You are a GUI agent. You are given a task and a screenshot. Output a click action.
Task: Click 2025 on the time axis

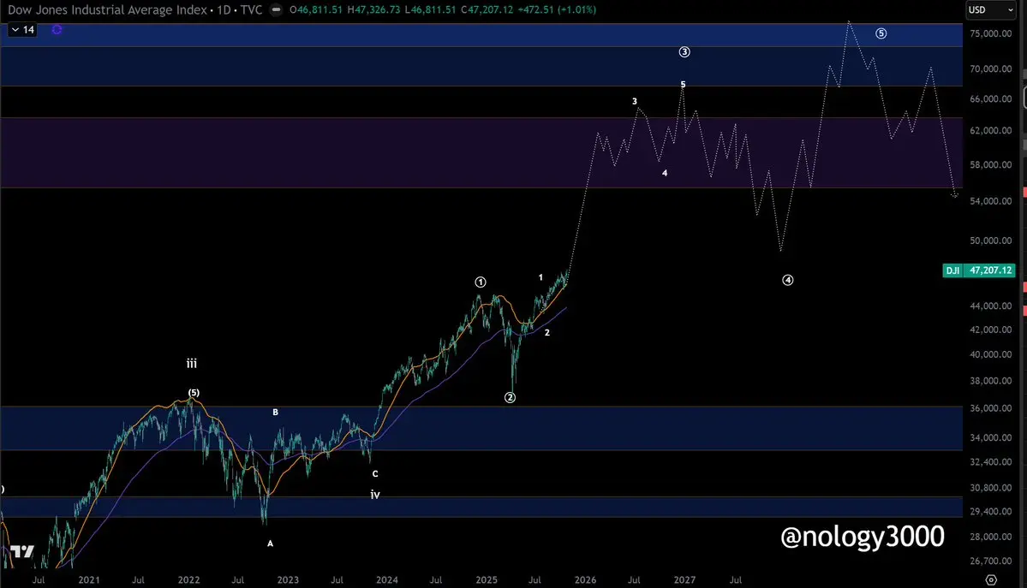(x=487, y=580)
